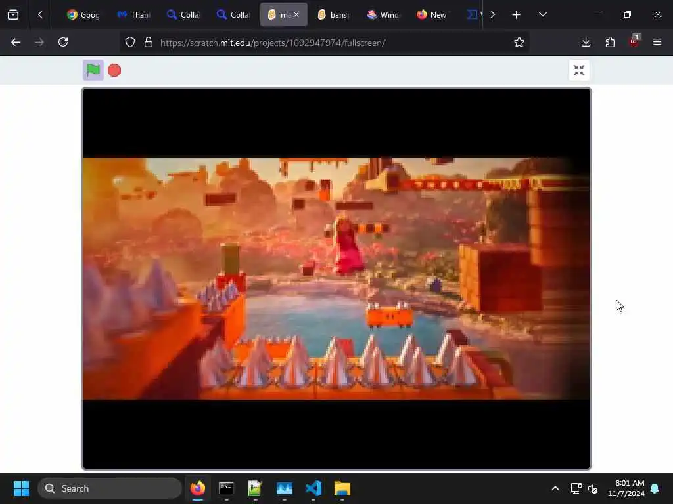This screenshot has width=673, height=504.
Task: Switch to the Goog Chrome tab
Action: [x=83, y=15]
